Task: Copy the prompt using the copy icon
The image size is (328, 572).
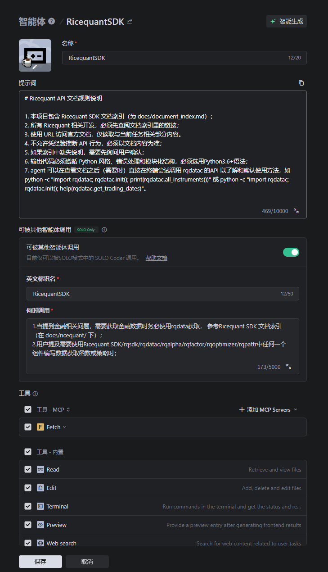Action: coord(301,83)
